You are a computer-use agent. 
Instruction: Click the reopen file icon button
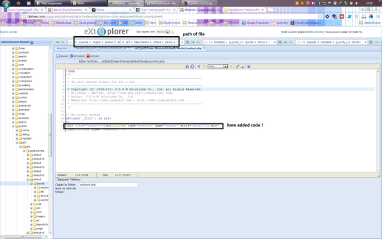[72, 56]
